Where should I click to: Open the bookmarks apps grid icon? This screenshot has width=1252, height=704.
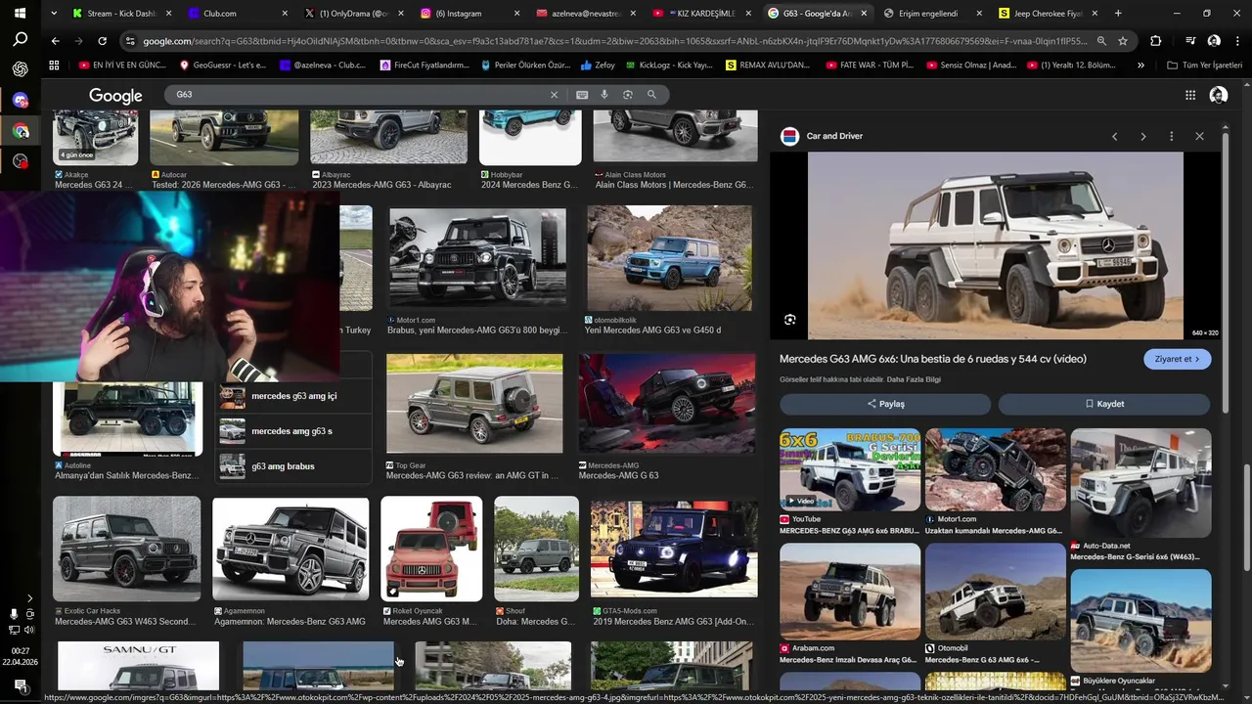[54, 66]
